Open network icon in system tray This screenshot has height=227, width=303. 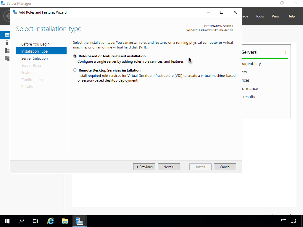284,221
